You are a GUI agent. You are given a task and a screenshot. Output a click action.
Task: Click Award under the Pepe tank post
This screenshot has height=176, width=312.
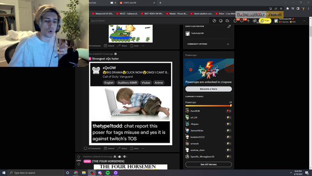point(109,45)
